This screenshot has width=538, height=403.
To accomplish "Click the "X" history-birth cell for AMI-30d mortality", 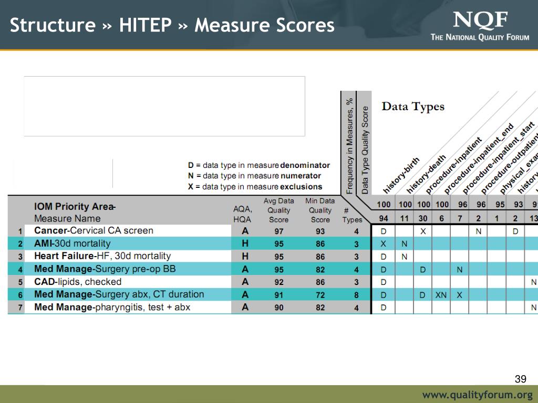I will click(383, 243).
